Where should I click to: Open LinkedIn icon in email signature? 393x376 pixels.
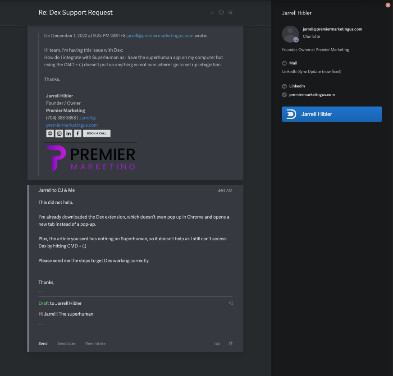point(69,133)
